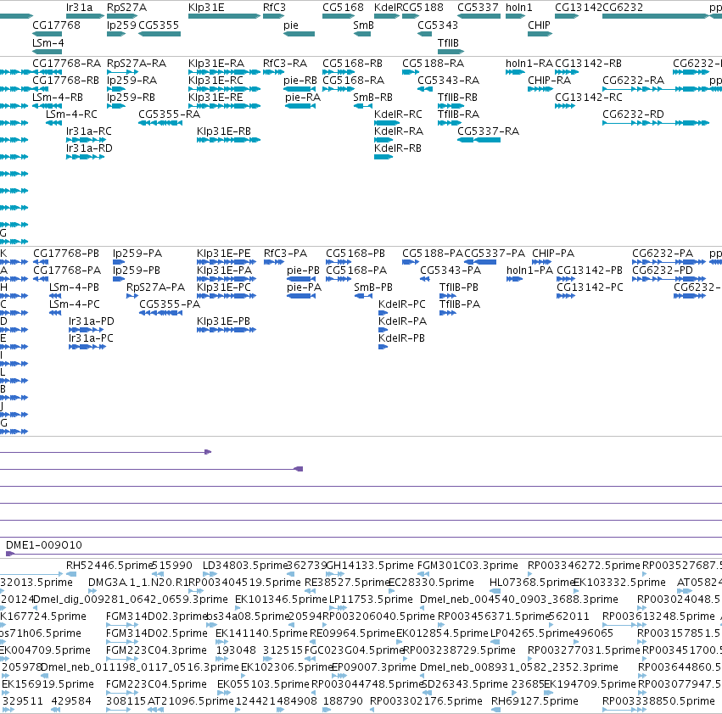Select EST label "FGM223C04.3prime"
The height and width of the screenshot is (714, 722).
pos(156,650)
